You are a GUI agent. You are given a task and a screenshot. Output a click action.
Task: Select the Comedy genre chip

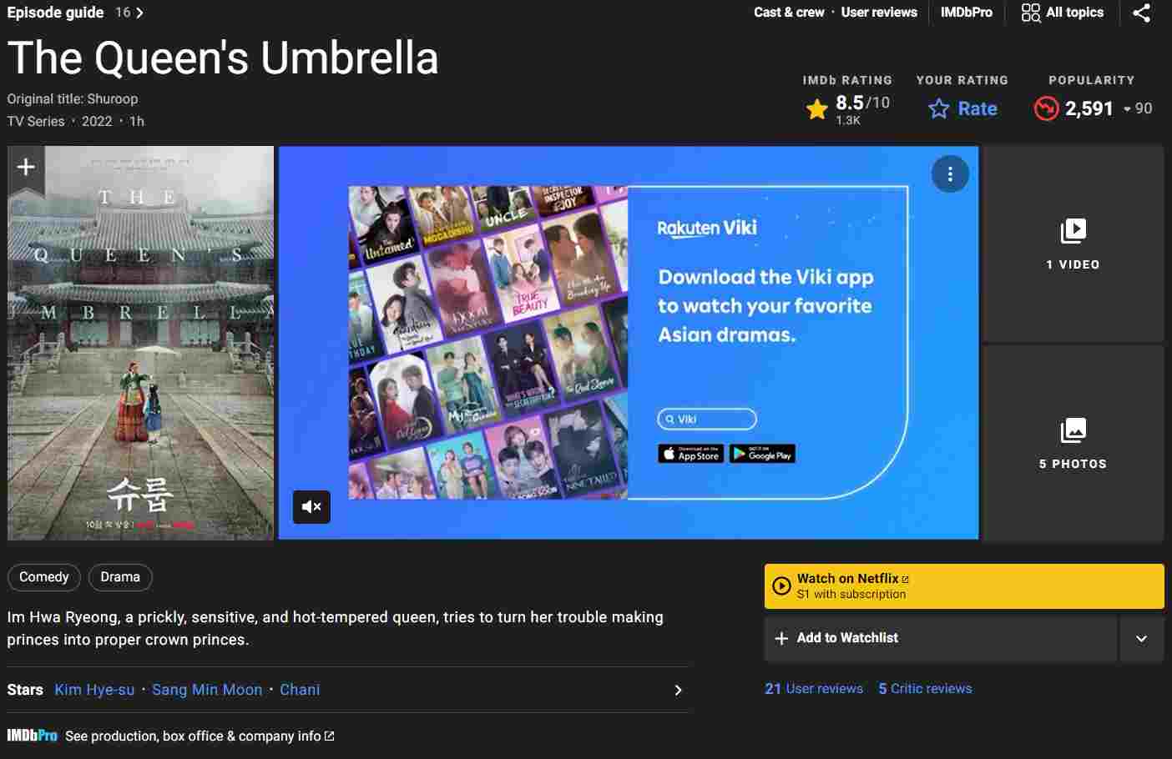[x=44, y=577]
